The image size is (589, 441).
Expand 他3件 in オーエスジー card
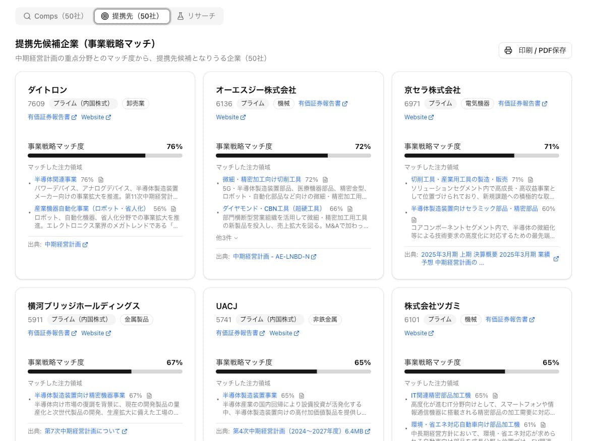point(227,238)
